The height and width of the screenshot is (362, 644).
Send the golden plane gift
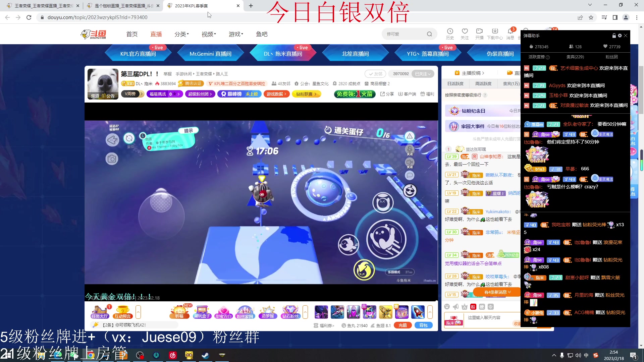(x=386, y=312)
